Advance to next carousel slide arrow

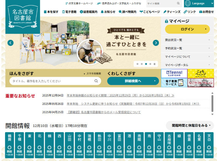[x=156, y=43]
